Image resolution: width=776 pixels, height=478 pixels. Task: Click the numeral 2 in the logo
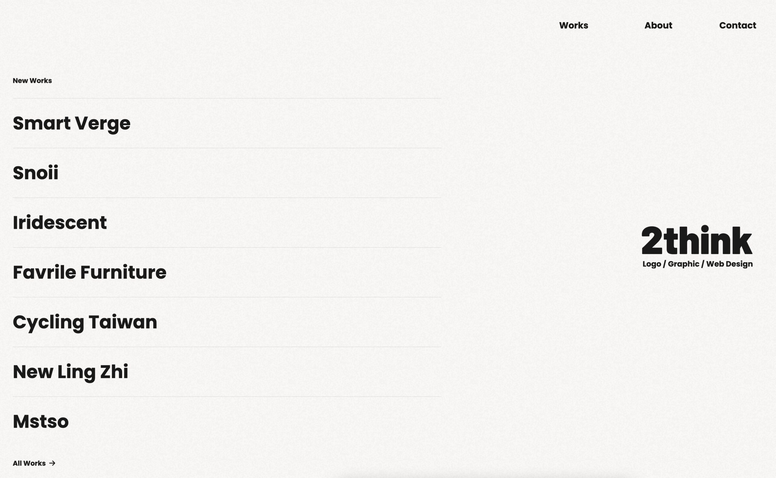coord(652,240)
